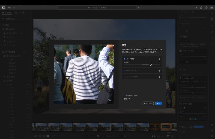Toggle the スーパー解像度 super resolution checkbox
Screen dimensions: 215x139
(x=124, y=77)
